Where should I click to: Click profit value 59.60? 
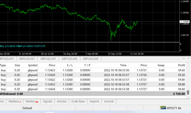click(182, 70)
